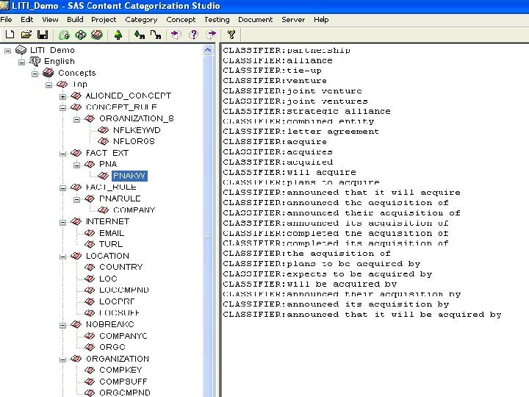Image resolution: width=529 pixels, height=397 pixels.
Task: Click the Open folder toolbar icon
Action: click(26, 35)
